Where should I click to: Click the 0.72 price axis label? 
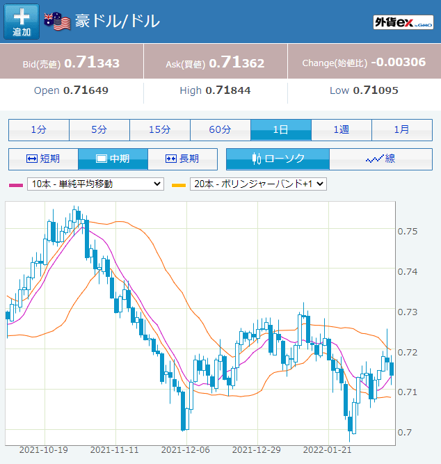coord(408,352)
